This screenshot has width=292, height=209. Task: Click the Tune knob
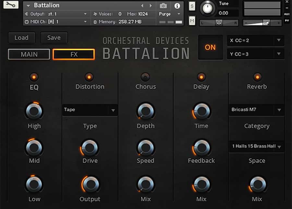[x=207, y=8]
